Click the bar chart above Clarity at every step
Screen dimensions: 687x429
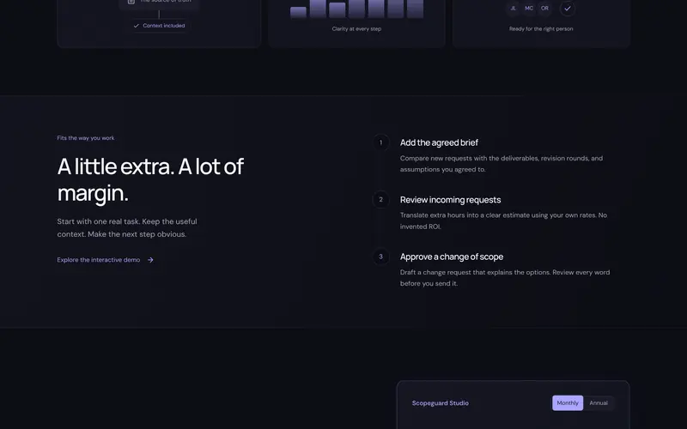click(x=356, y=9)
